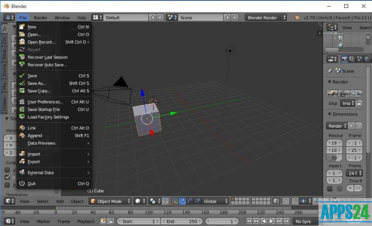This screenshot has width=372, height=226.
Task: Toggle the scale manipulator icon
Action: coord(197,201)
